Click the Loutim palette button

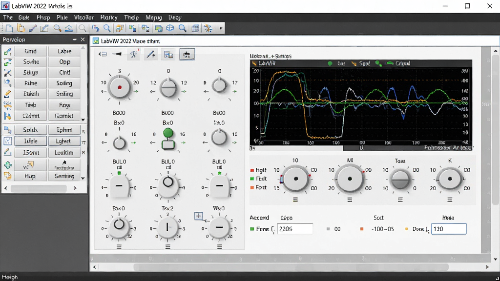point(64,153)
